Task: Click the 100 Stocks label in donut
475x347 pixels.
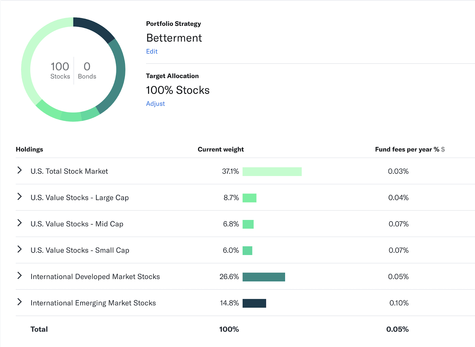Action: [60, 70]
